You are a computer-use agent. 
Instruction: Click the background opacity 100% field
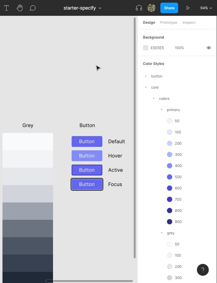click(179, 48)
